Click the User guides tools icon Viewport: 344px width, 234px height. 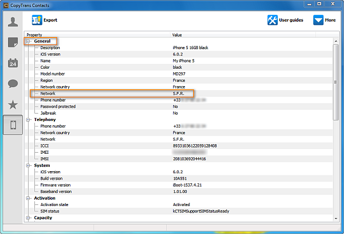273,20
